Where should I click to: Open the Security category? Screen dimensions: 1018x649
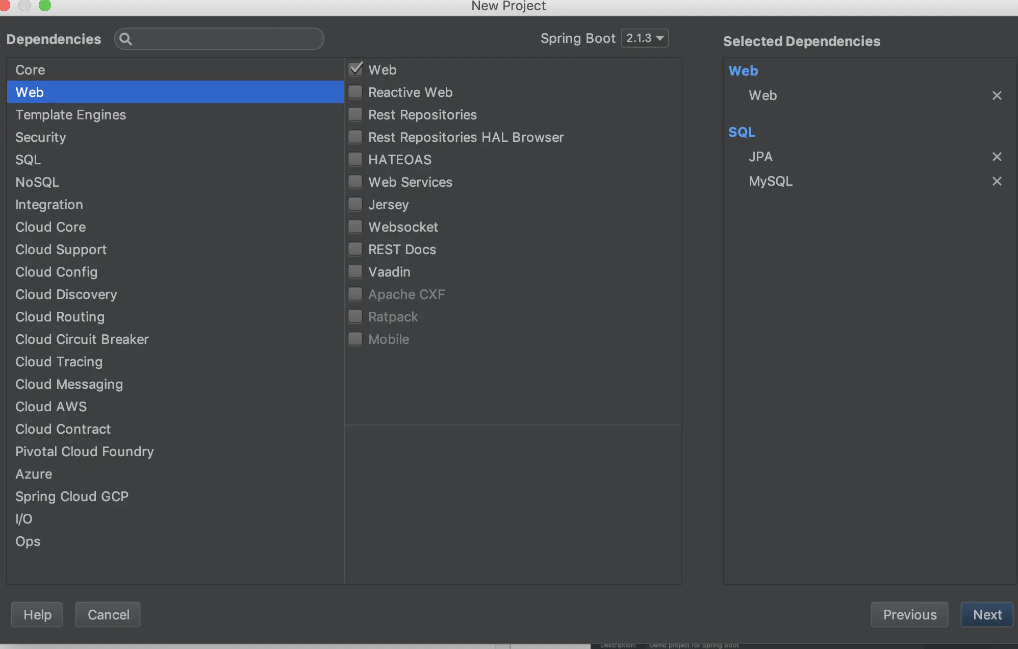[x=41, y=137]
